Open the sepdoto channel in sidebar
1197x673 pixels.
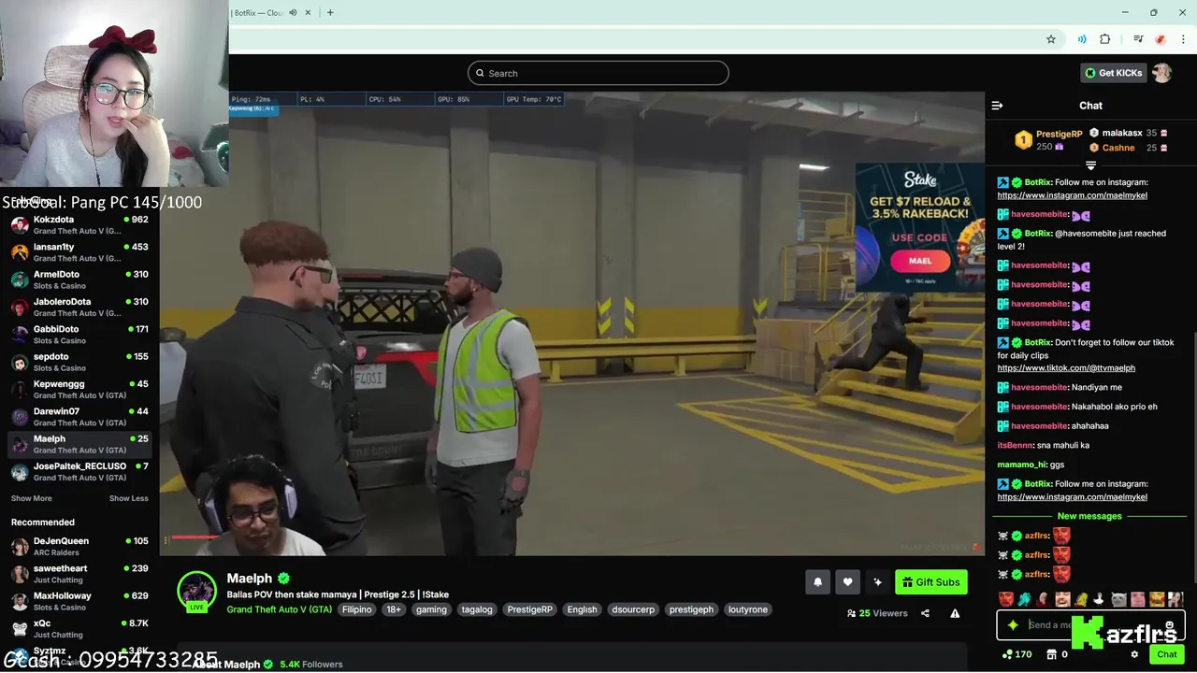pyautogui.click(x=79, y=362)
